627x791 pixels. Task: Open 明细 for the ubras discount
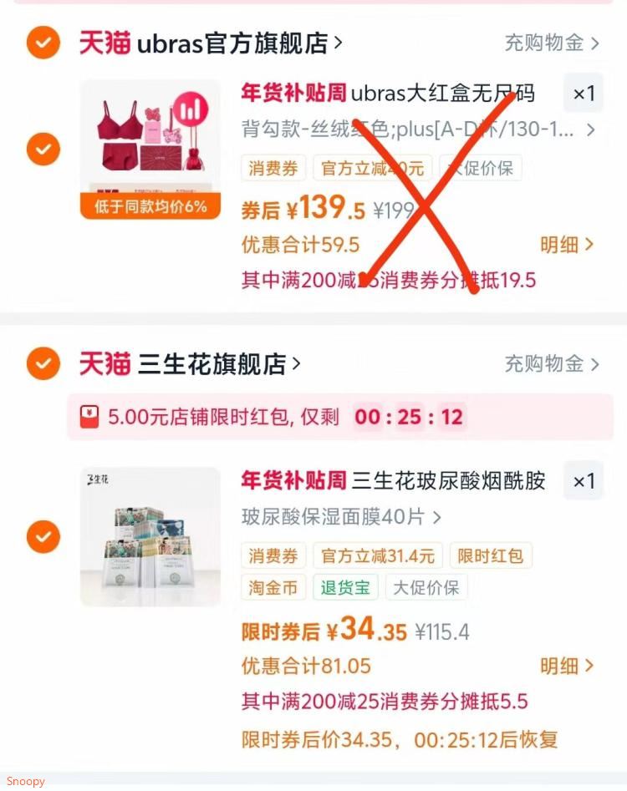(x=567, y=246)
